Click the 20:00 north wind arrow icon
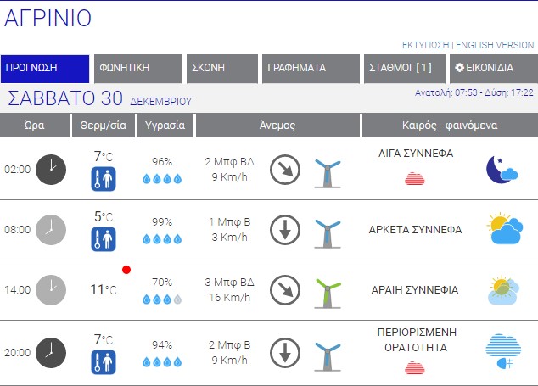The width and height of the screenshot is (538, 386). coord(285,351)
